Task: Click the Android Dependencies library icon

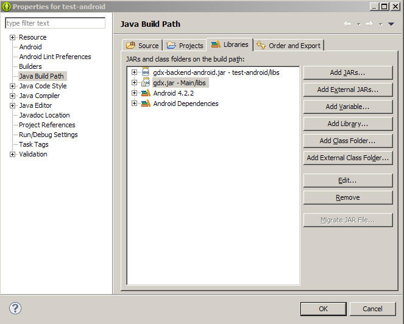Action: [146, 104]
